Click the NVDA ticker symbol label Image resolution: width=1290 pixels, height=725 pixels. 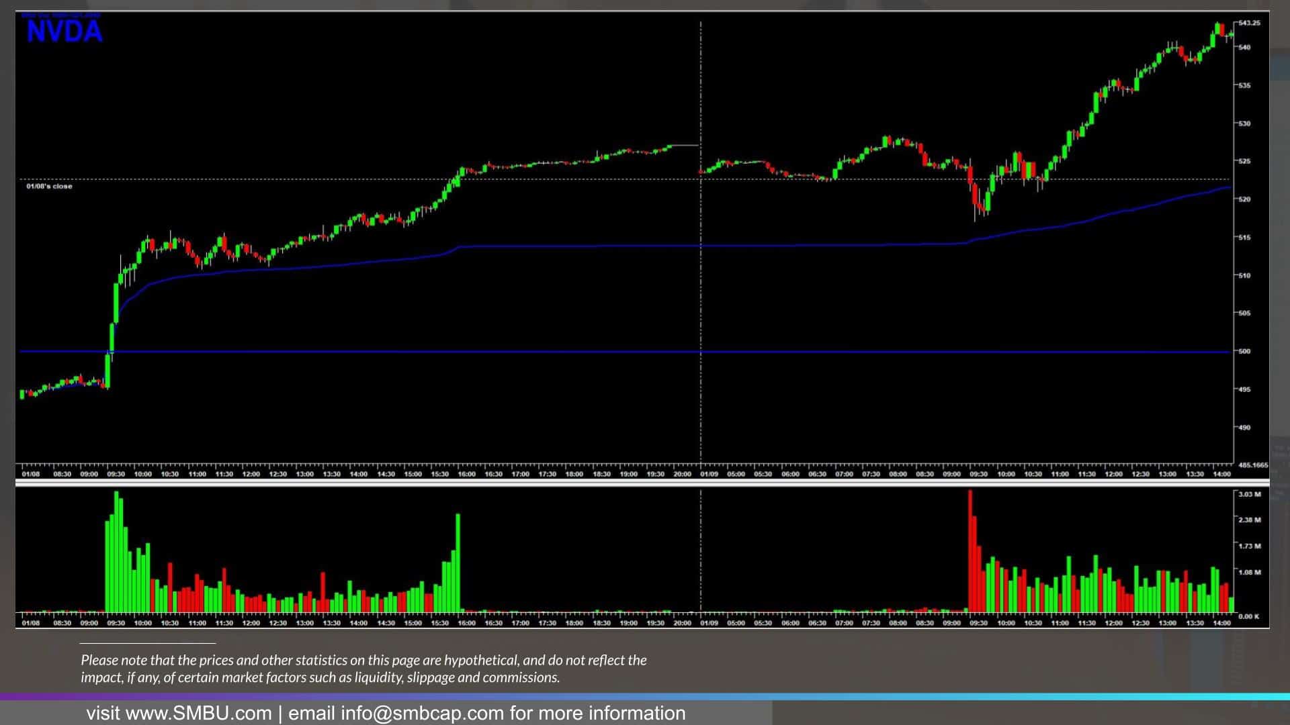click(x=64, y=32)
